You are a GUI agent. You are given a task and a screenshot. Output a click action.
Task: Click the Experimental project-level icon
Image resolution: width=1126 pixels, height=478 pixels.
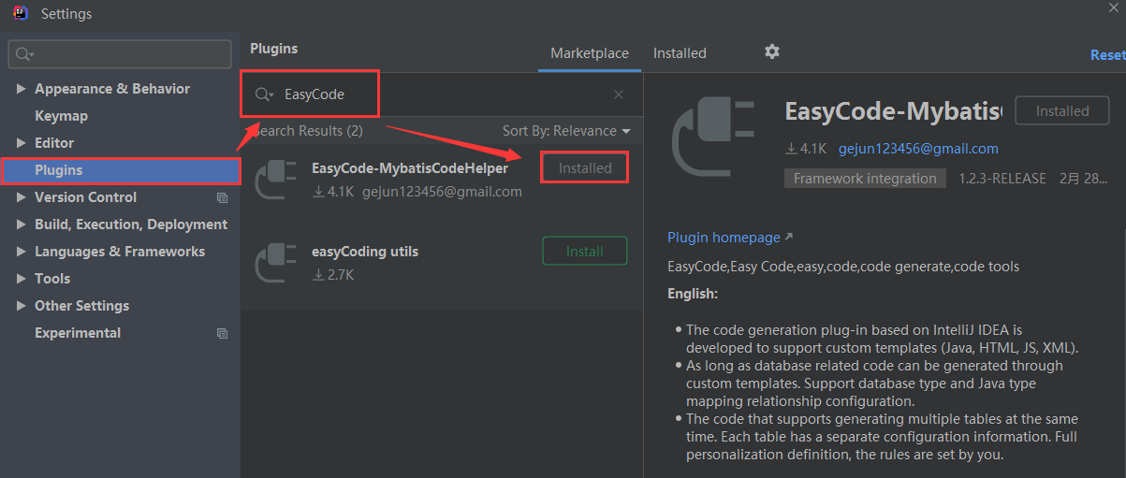(x=222, y=333)
